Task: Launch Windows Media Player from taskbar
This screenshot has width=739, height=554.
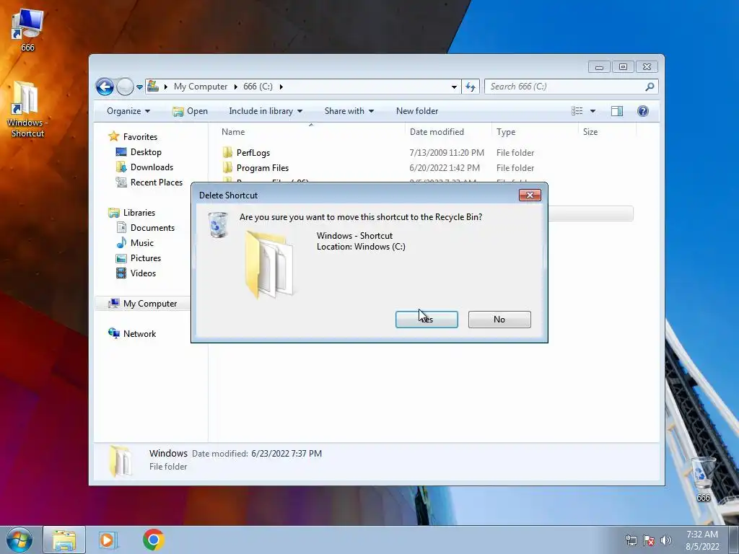Action: 108,540
